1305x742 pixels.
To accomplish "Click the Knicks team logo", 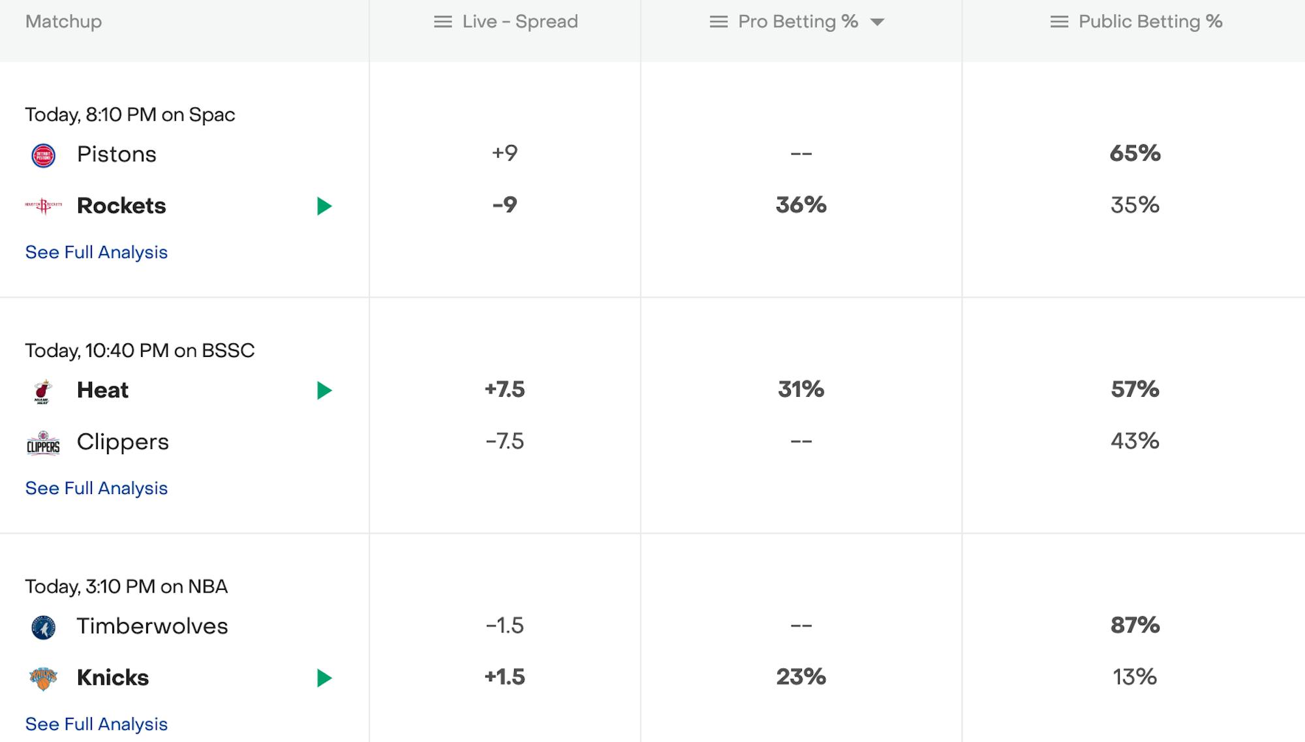I will 44,678.
